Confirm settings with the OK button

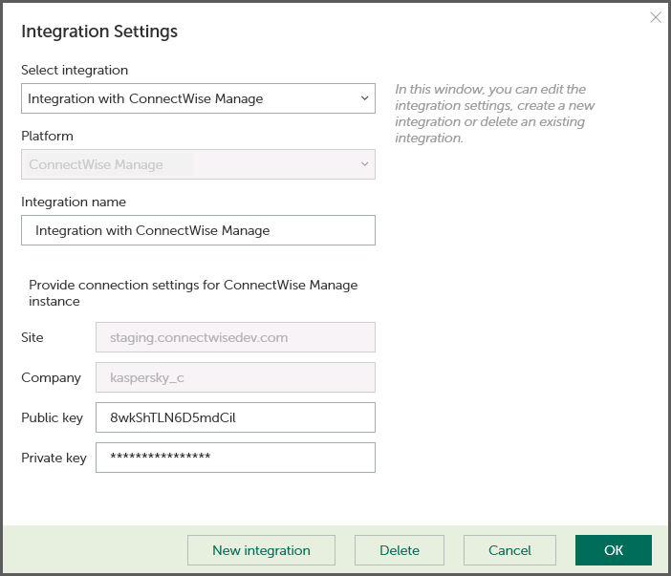pos(613,550)
